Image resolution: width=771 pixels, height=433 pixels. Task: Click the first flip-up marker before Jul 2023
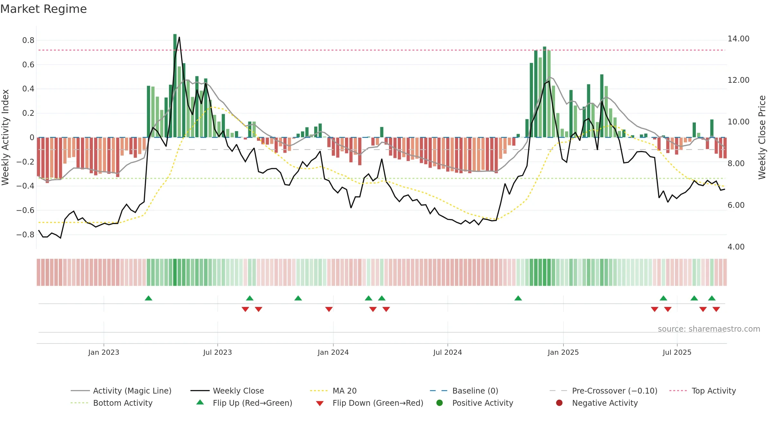tap(148, 298)
